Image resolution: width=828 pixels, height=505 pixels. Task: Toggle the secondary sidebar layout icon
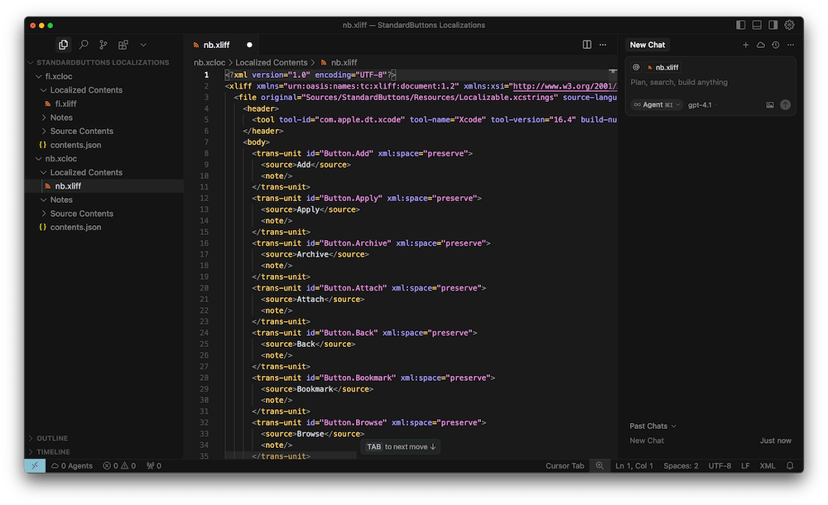(773, 25)
